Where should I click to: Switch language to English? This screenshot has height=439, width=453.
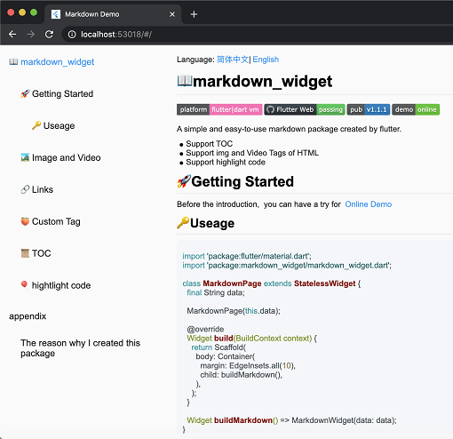[266, 60]
